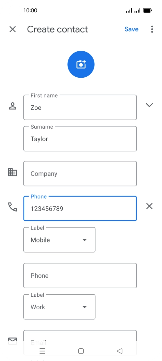Image resolution: width=162 pixels, height=361 pixels.
Task: Tap the add contact photo camera icon
Action: [81, 64]
